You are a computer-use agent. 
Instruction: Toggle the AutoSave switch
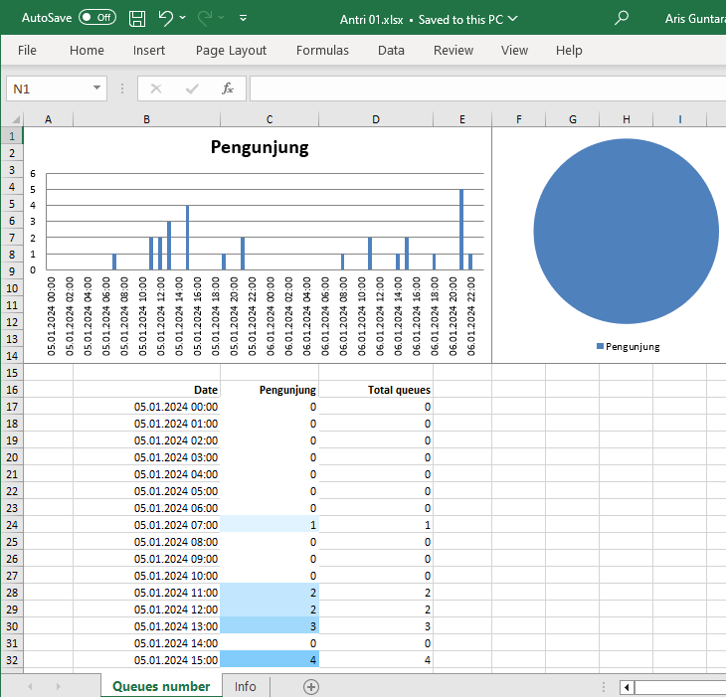[97, 18]
